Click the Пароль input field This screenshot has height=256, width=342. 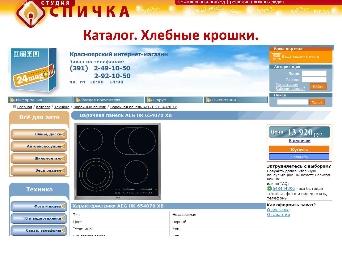[314, 79]
